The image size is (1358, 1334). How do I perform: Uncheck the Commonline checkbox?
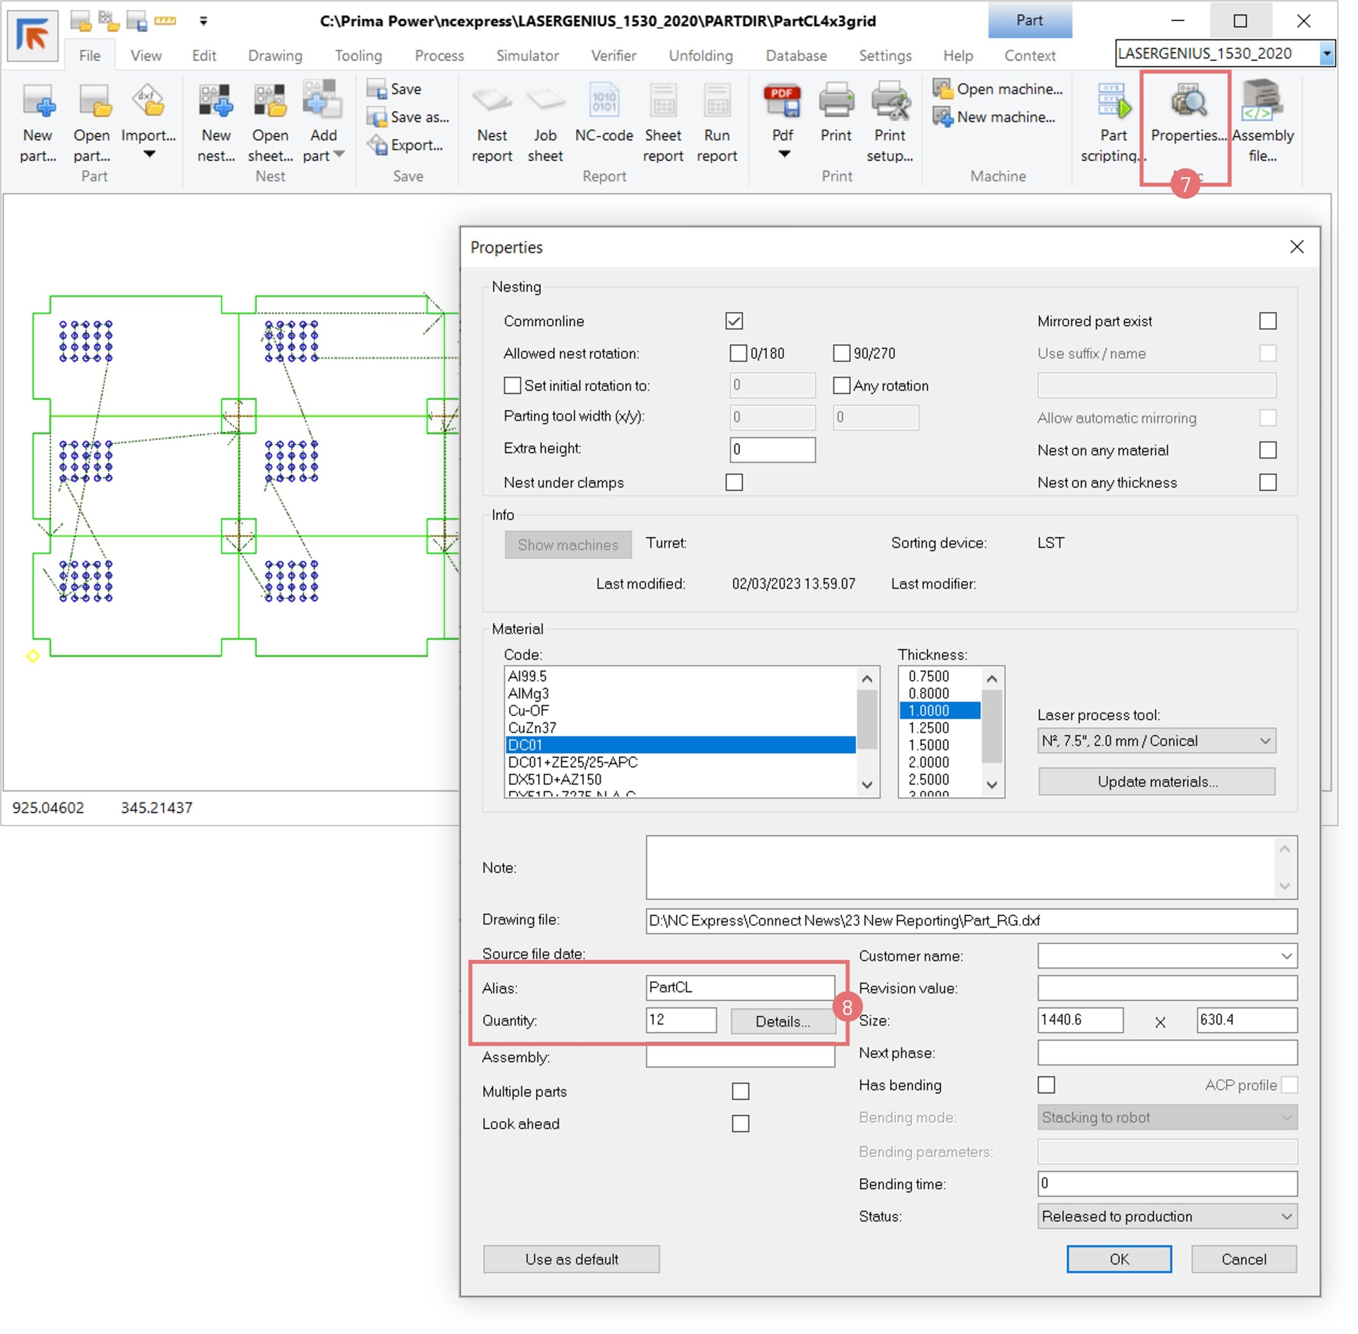click(x=734, y=321)
